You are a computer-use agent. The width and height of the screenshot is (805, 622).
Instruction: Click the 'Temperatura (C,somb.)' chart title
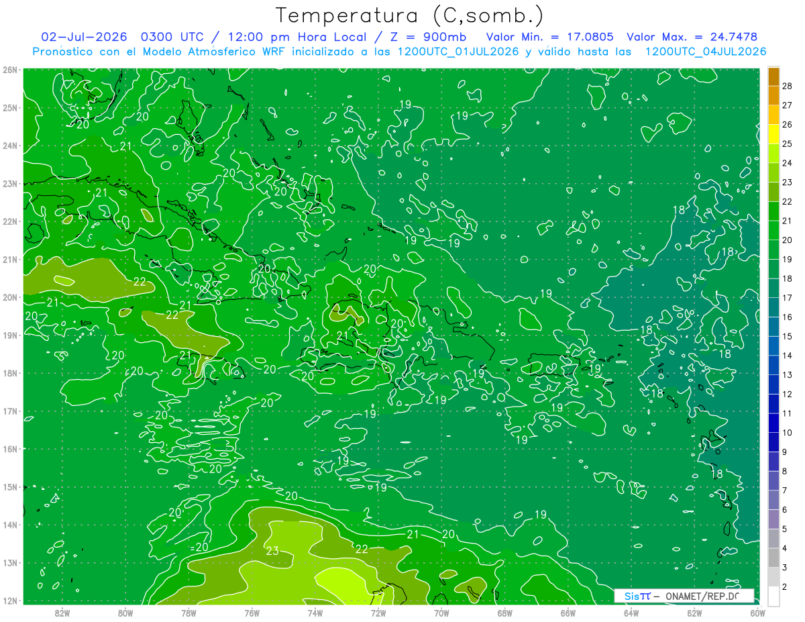pyautogui.click(x=410, y=15)
